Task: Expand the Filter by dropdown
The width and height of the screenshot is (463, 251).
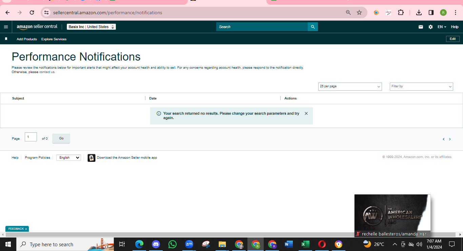Action: pos(421,87)
